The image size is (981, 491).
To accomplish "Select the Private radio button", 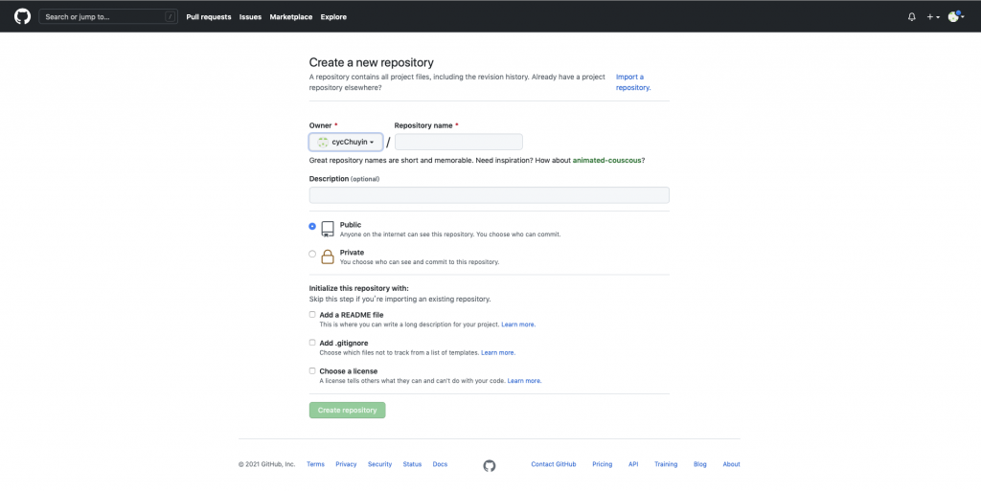I will pyautogui.click(x=312, y=254).
